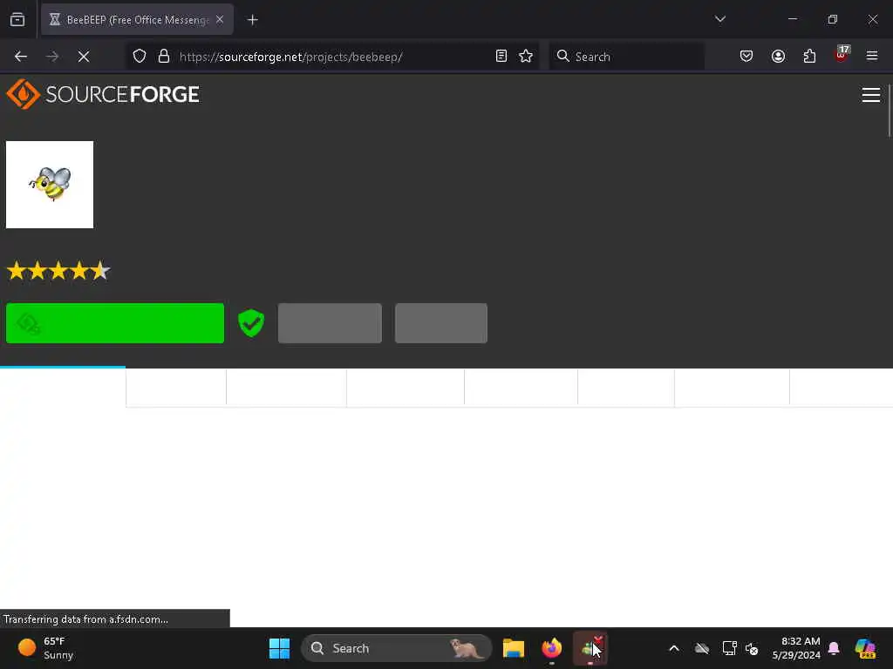
Task: Open the Firefox application menu
Action: 872,57
